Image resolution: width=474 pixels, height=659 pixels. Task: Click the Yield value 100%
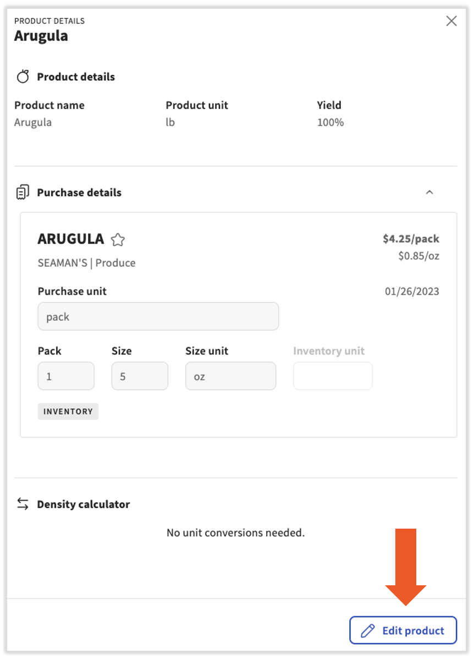pyautogui.click(x=330, y=122)
